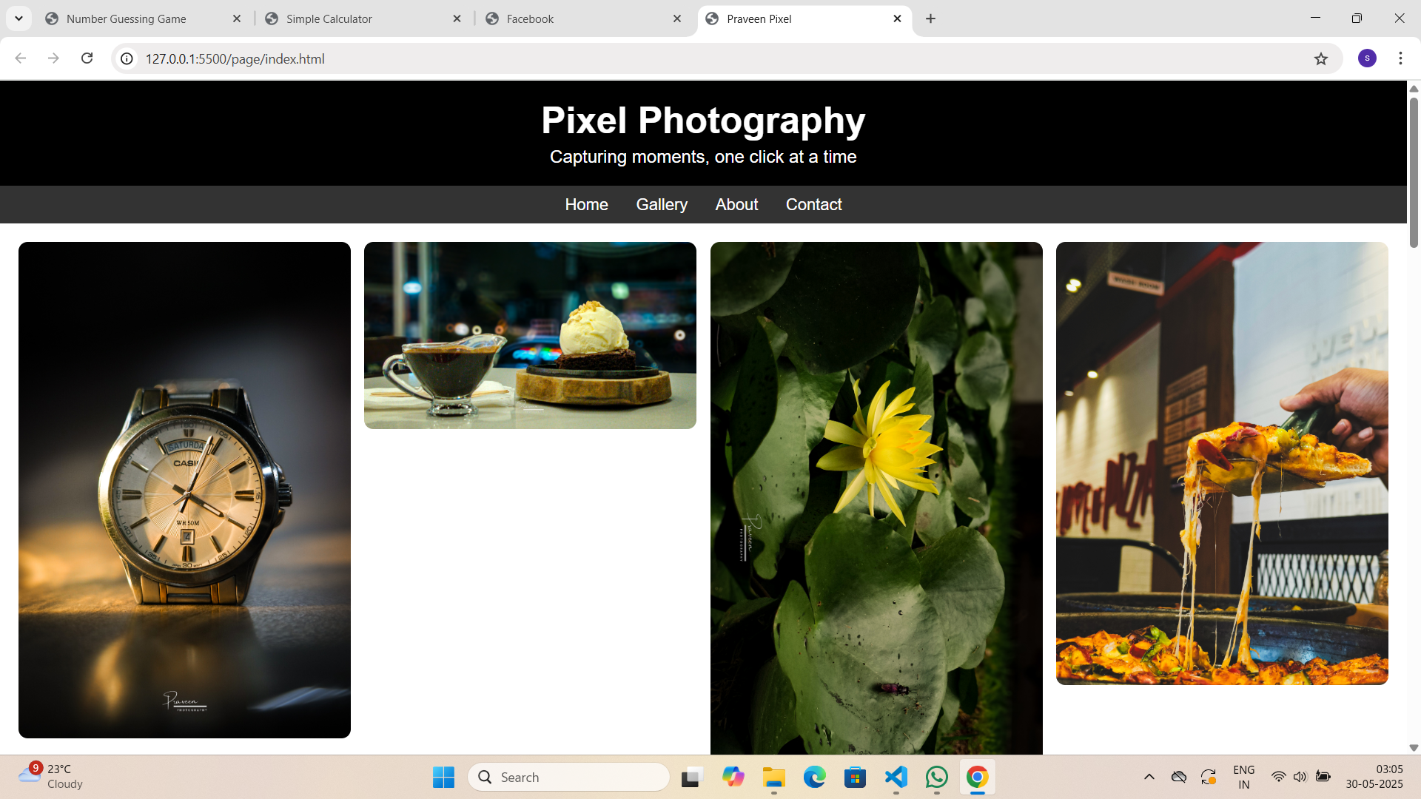Click the Casio watch photo
Screen dimensions: 1421x799
tap(184, 490)
